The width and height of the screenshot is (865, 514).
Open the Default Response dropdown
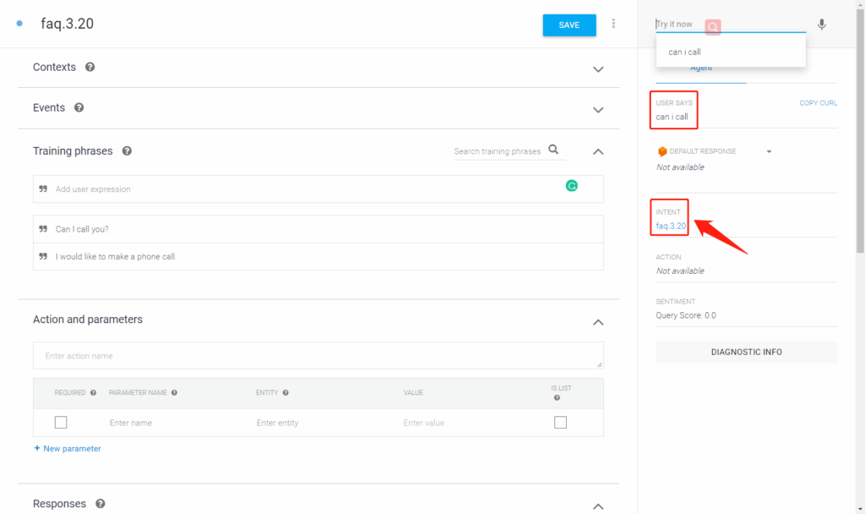click(769, 152)
